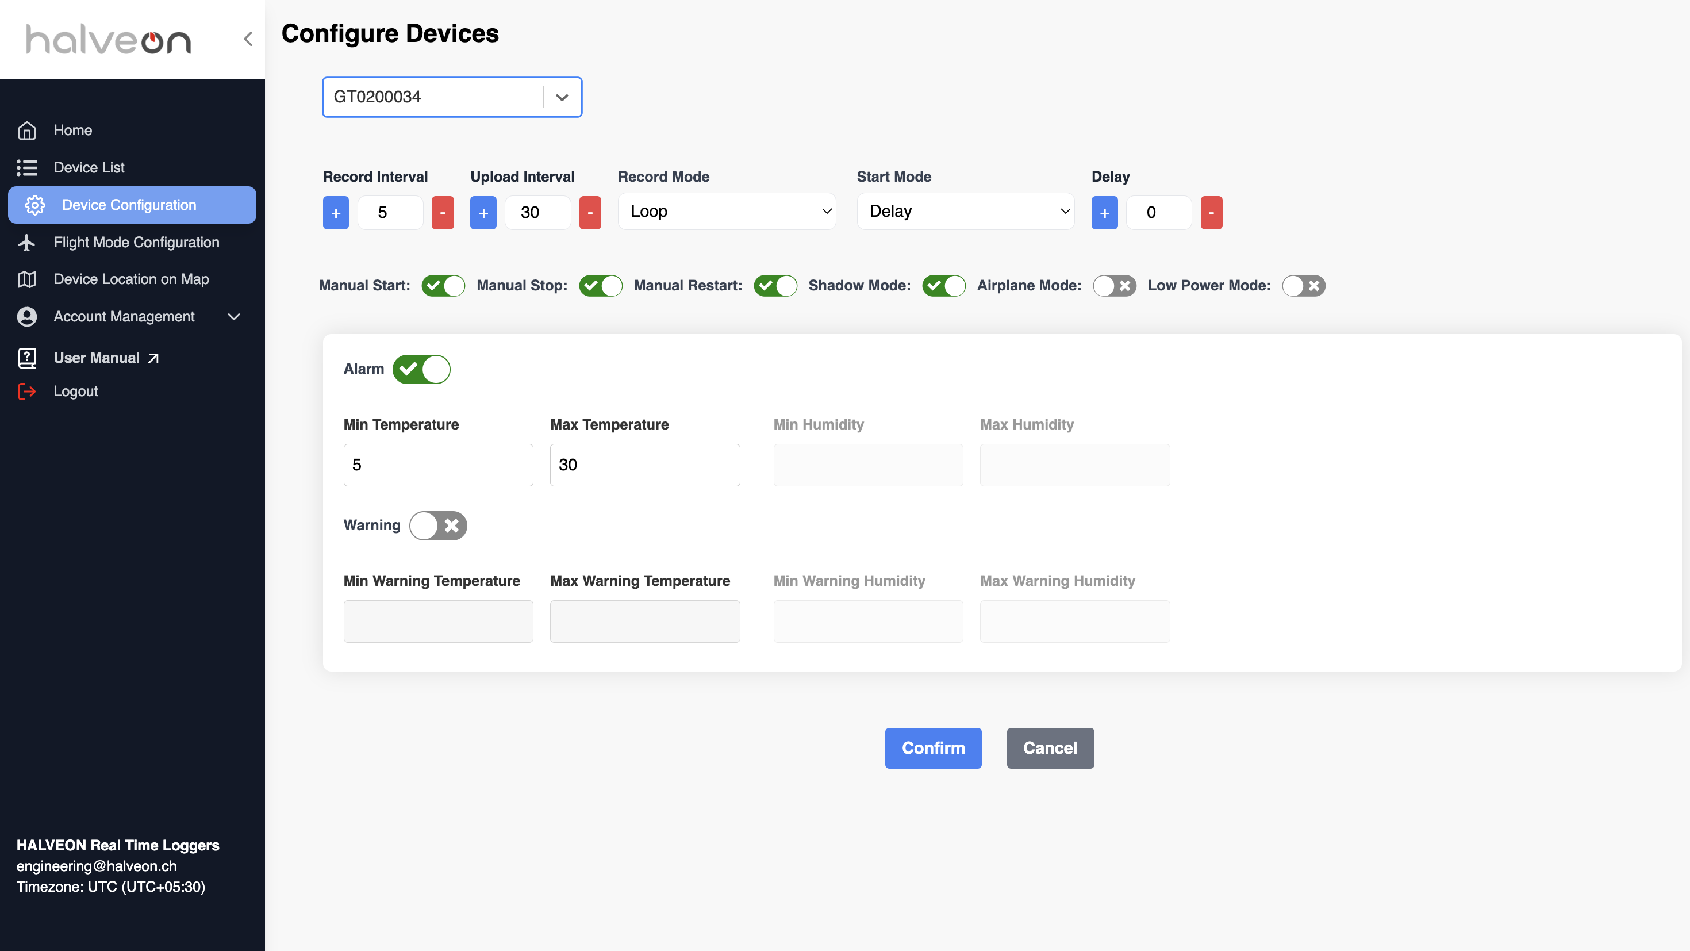Toggle Manual Stop switch
This screenshot has height=951, width=1690.
[x=601, y=286]
